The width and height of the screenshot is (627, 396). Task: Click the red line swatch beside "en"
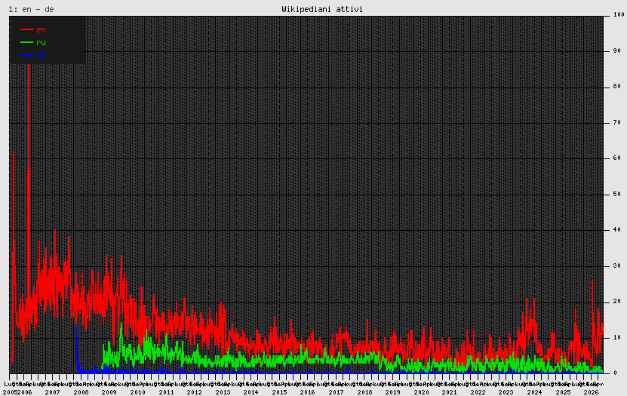tap(27, 29)
